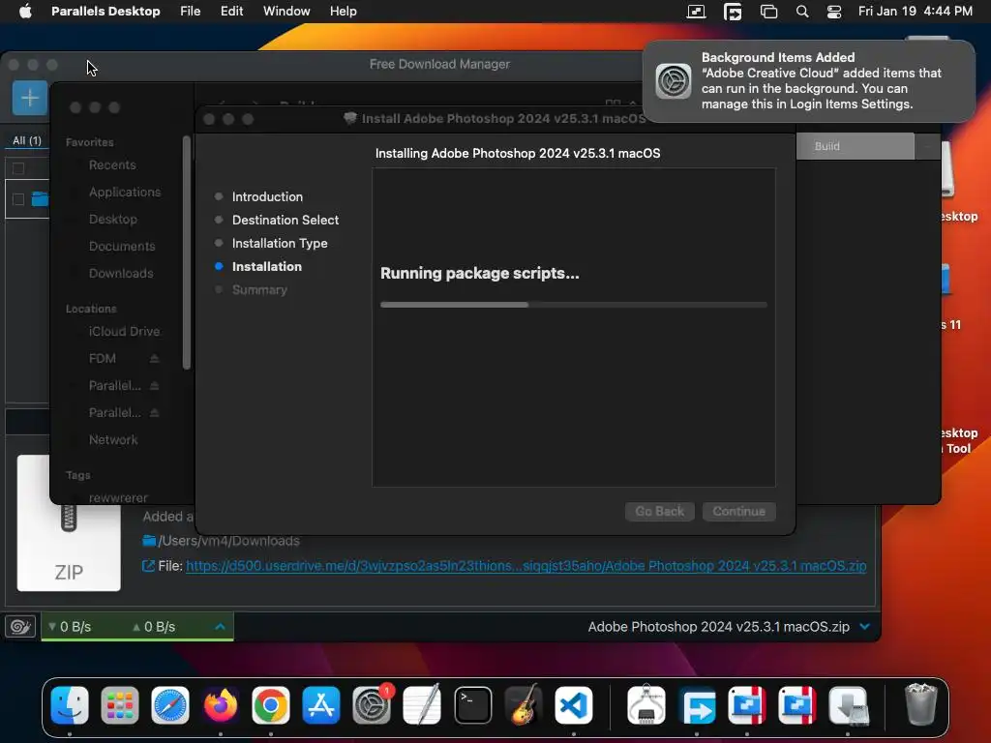This screenshot has width=991, height=743.
Task: Click the Finder sidebar scrollbar
Action: [x=187, y=253]
